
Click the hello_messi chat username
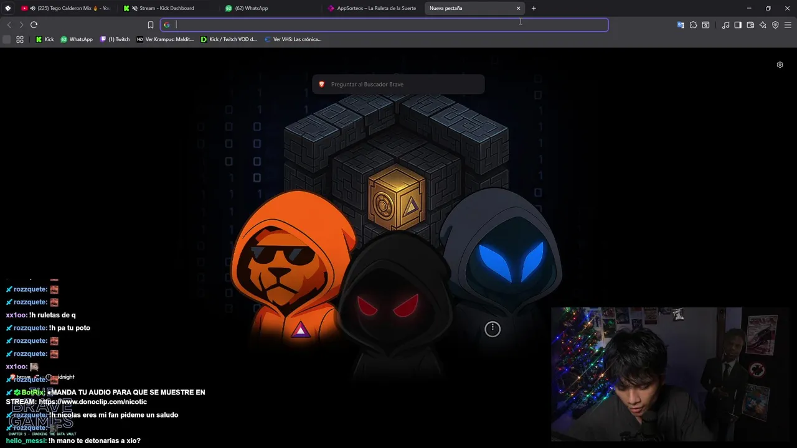pyautogui.click(x=26, y=441)
